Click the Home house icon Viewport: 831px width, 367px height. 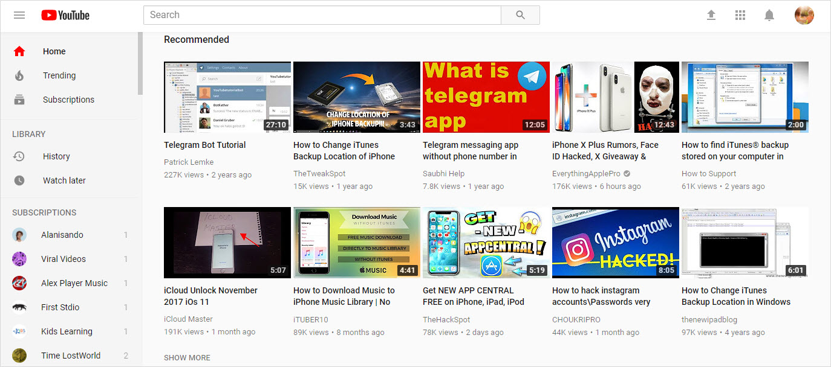click(x=19, y=51)
